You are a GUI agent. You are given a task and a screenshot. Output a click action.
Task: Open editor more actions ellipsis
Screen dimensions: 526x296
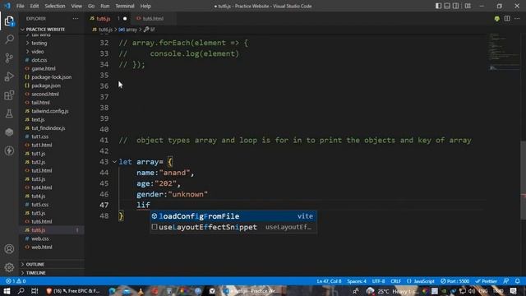pos(517,18)
